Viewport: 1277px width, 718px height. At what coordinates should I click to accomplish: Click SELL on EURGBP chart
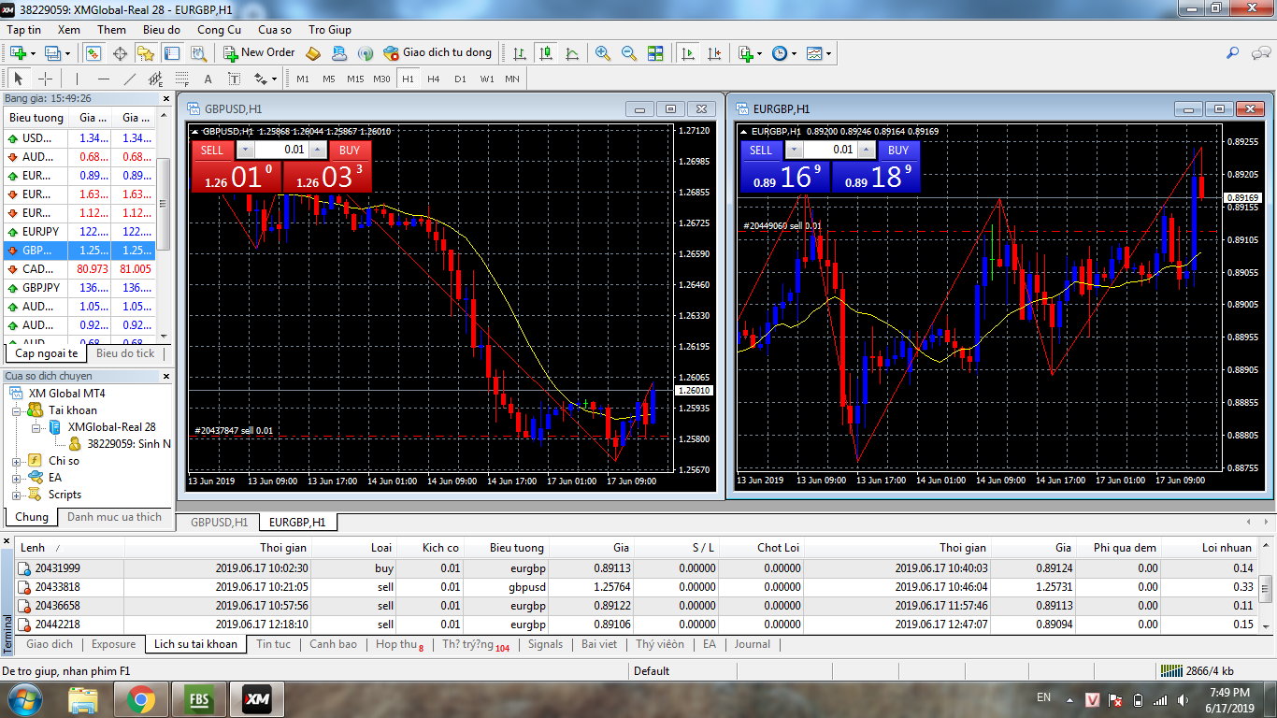tap(761, 150)
